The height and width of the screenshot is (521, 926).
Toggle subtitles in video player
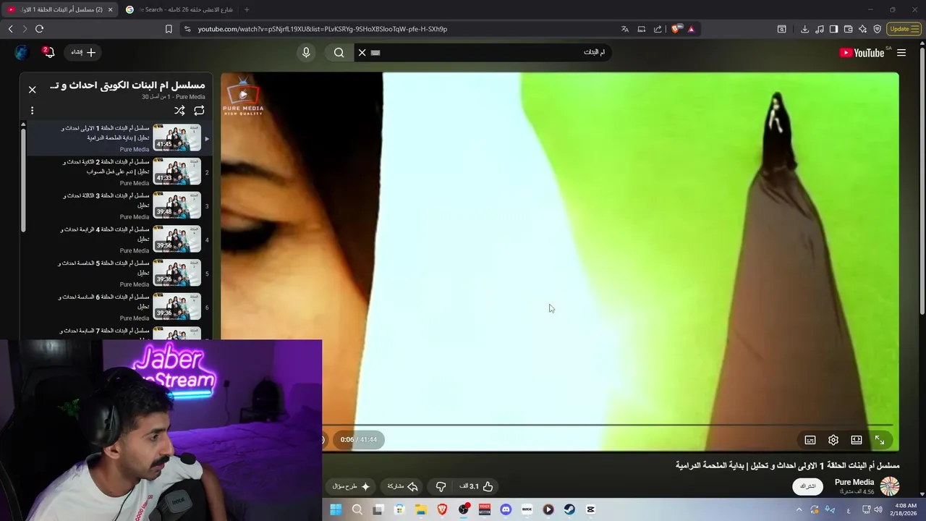[810, 440]
